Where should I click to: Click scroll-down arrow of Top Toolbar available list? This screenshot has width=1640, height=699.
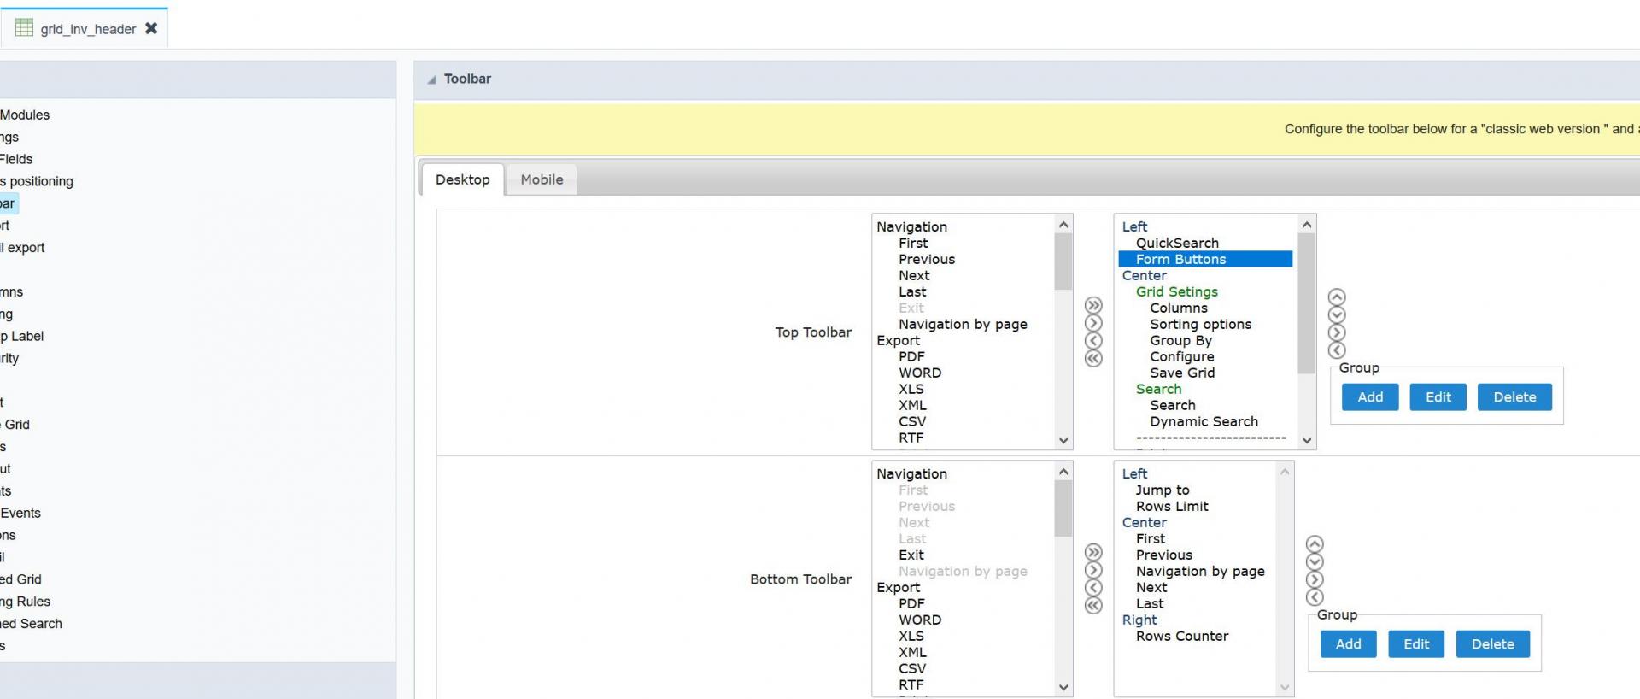(1063, 441)
